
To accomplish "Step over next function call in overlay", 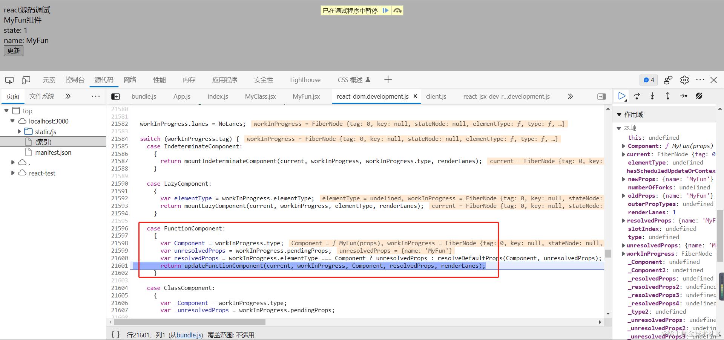I will (x=397, y=11).
